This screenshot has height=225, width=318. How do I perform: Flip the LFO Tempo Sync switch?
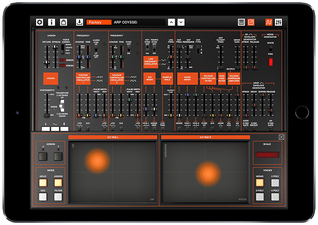click(x=154, y=48)
